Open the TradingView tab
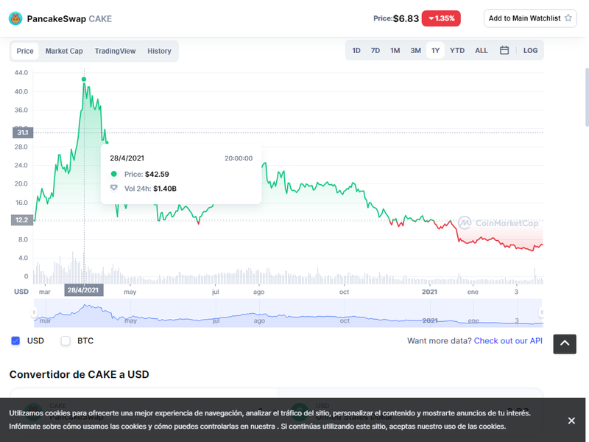Viewport: 589px width, 442px height. (115, 51)
